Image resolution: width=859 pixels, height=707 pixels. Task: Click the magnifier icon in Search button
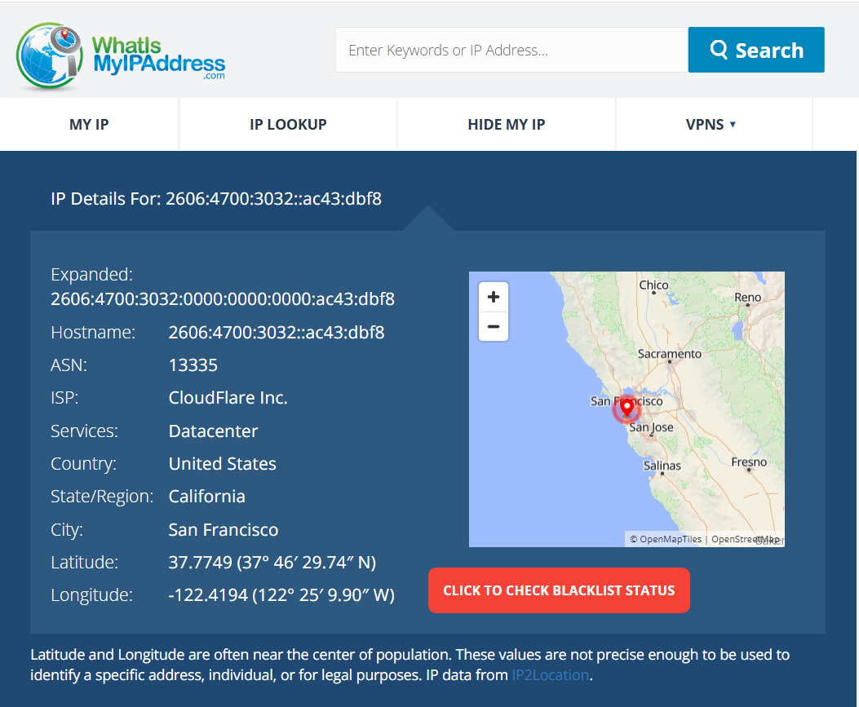pos(718,50)
